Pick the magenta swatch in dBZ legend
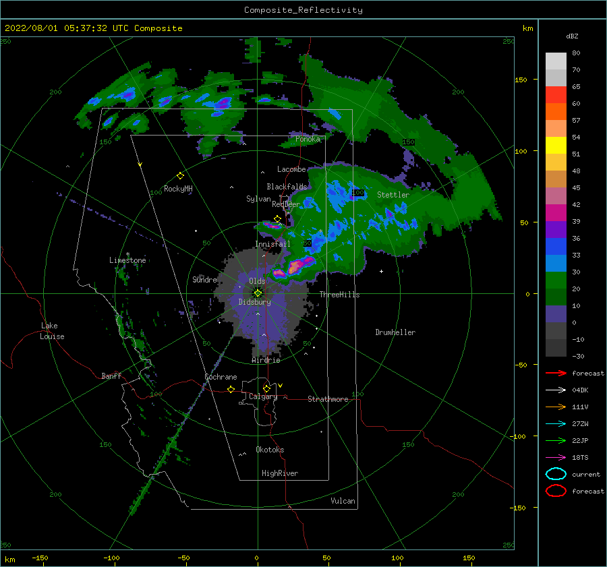Image resolution: width=607 pixels, height=567 pixels. [x=556, y=213]
